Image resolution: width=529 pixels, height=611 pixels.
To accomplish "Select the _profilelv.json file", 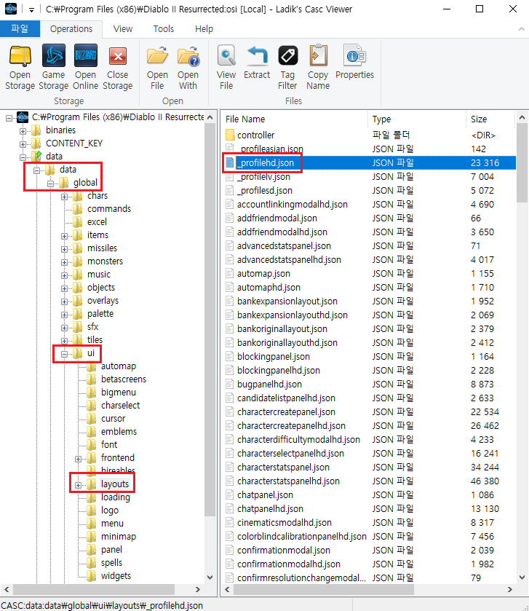I will pyautogui.click(x=263, y=177).
